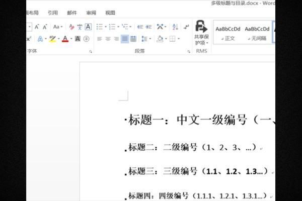Expand Line Spacing dropdown arrow
Viewport: 302px width, 201px height.
(x=150, y=39)
